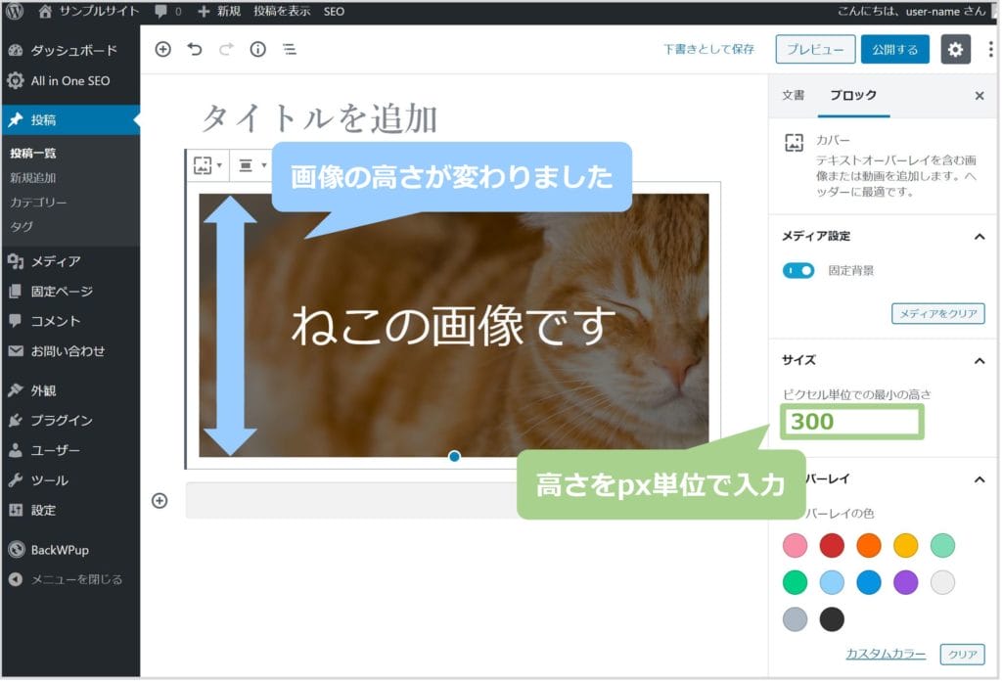The width and height of the screenshot is (1002, 682).
Task: Open the content structure info icon
Action: pyautogui.click(x=257, y=49)
